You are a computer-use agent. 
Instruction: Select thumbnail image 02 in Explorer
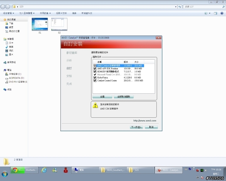(59, 26)
